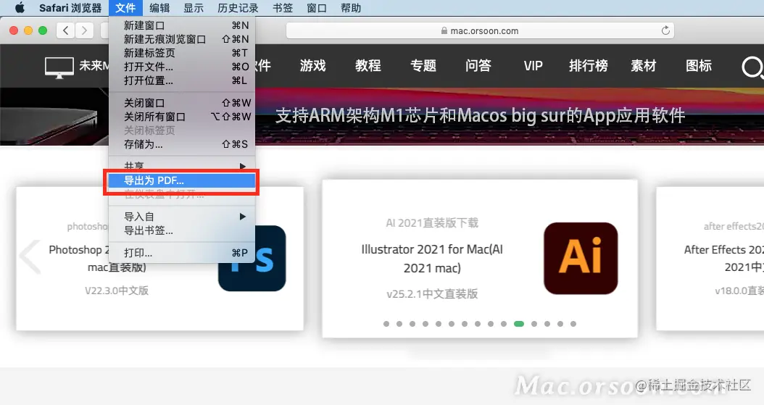This screenshot has width=764, height=405.
Task: Open the 窗口 menu
Action: [317, 8]
